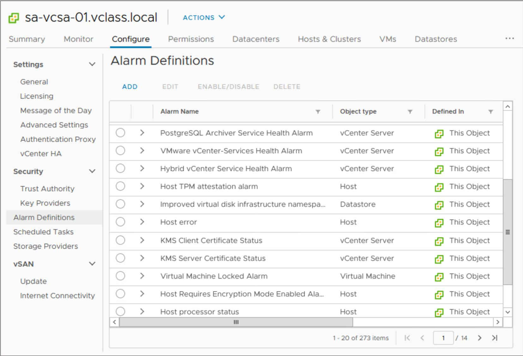Screen dimensions: 523x356
Task: Open Licensing in the Settings list
Action: (37, 96)
